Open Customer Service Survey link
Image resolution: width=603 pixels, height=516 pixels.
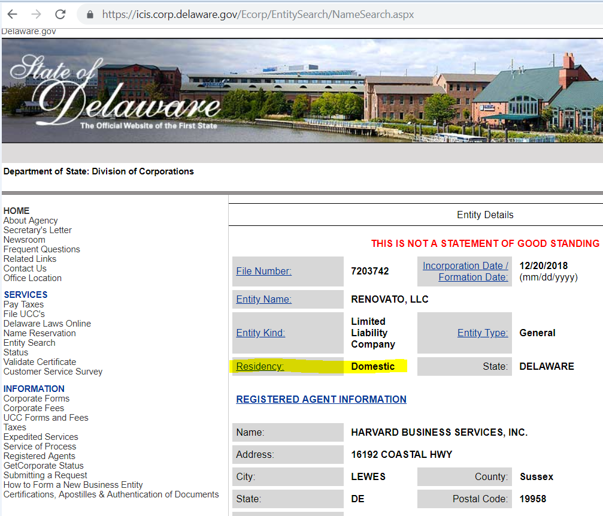(53, 372)
